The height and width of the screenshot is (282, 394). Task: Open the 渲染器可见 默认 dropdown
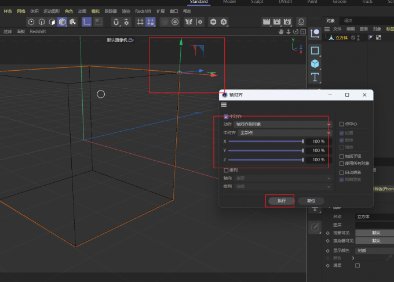pos(375,241)
